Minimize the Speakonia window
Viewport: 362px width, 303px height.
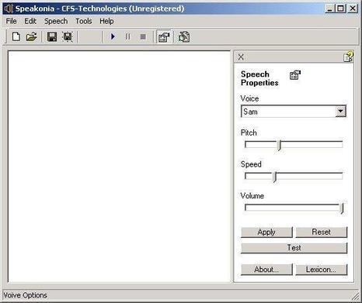[x=329, y=9]
